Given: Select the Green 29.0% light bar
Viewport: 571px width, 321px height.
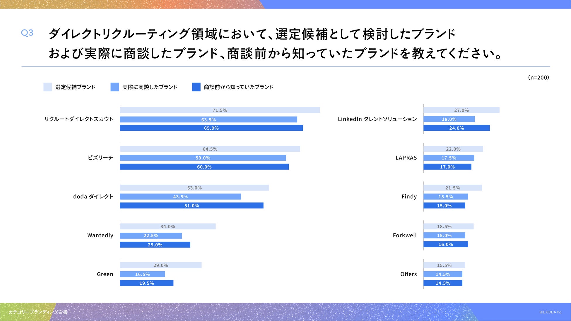Looking at the screenshot, I should coord(160,265).
